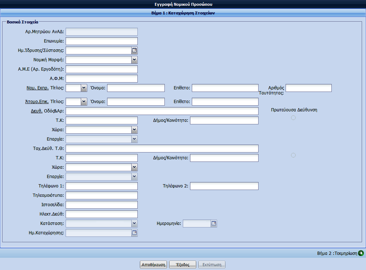Expand first Επαρχία dropdown
Screen dimensions: 366x270
click(x=134, y=139)
